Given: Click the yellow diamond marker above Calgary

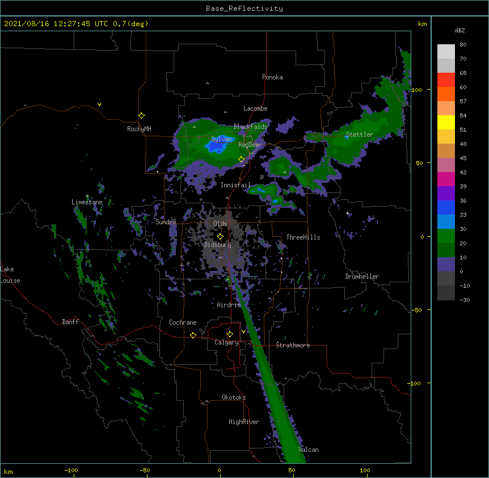Looking at the screenshot, I should (x=230, y=334).
